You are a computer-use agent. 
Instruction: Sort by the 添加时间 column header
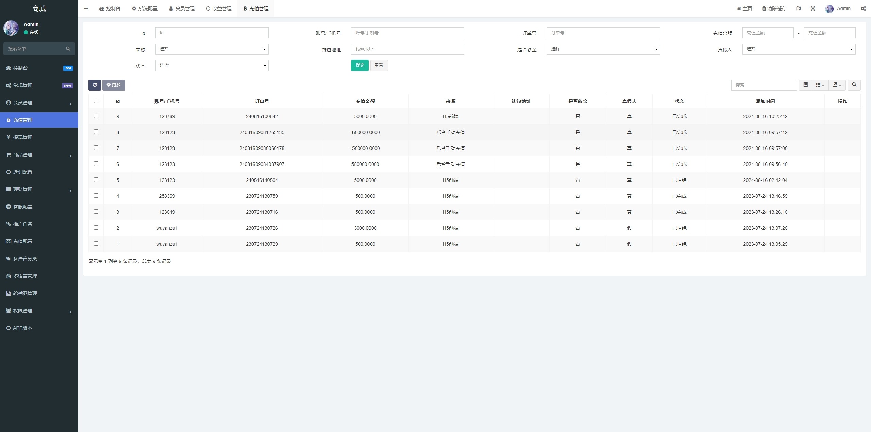pyautogui.click(x=765, y=101)
